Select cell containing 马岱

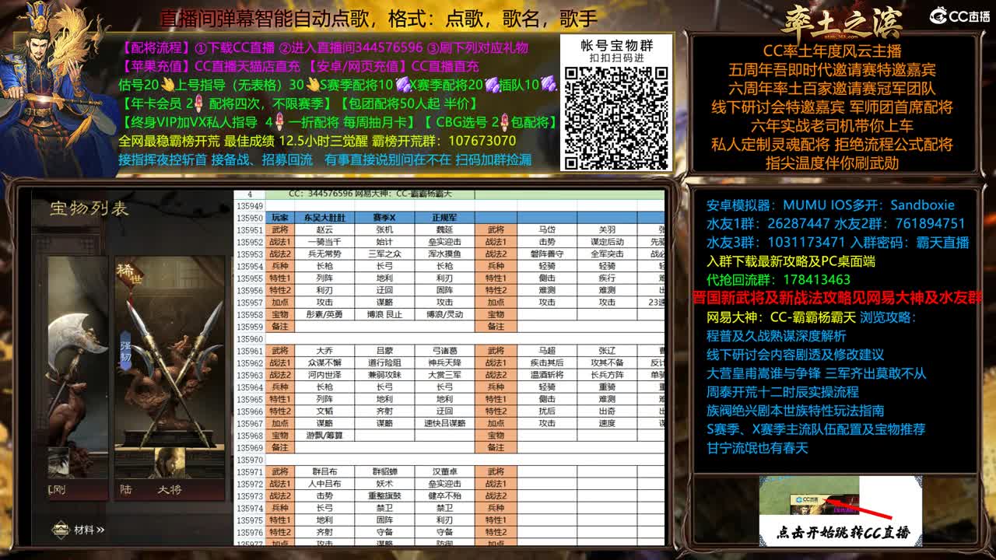pos(547,230)
